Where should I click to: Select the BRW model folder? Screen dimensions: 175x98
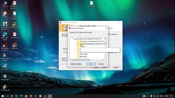tap(83, 54)
